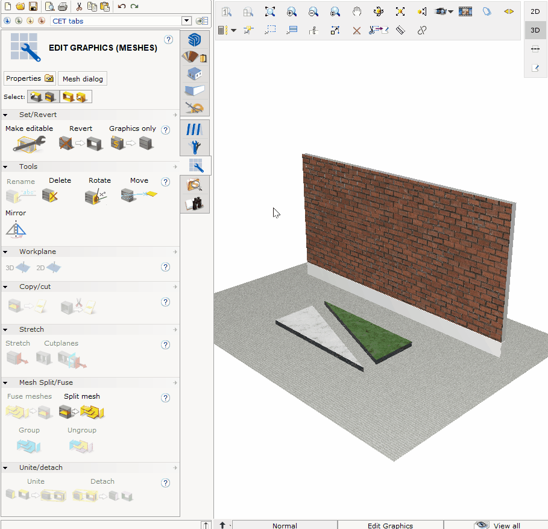Viewport: 548px width, 529px height.
Task: Collapse the Stretch section
Action: 5,330
